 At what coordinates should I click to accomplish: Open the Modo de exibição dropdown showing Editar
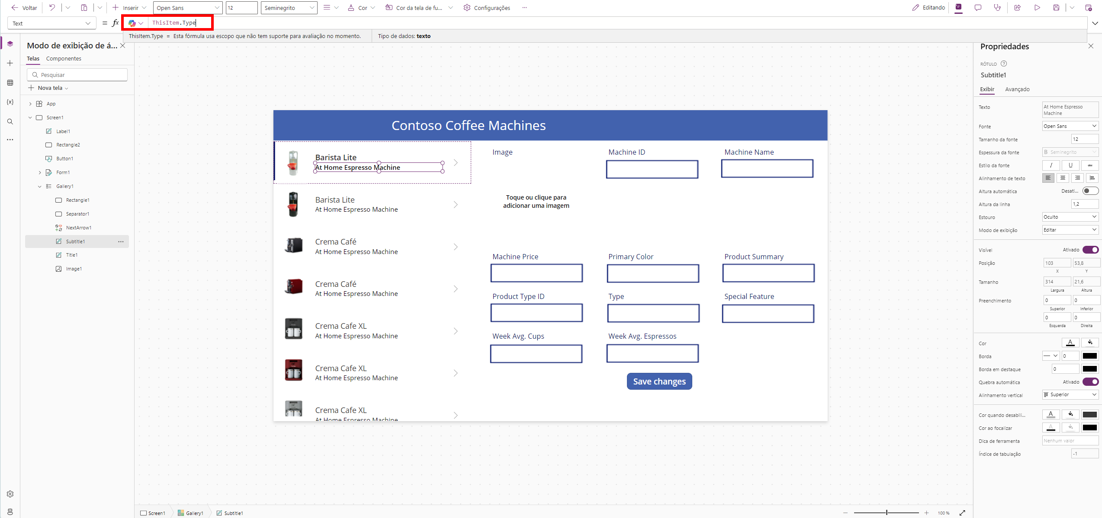pos(1070,230)
